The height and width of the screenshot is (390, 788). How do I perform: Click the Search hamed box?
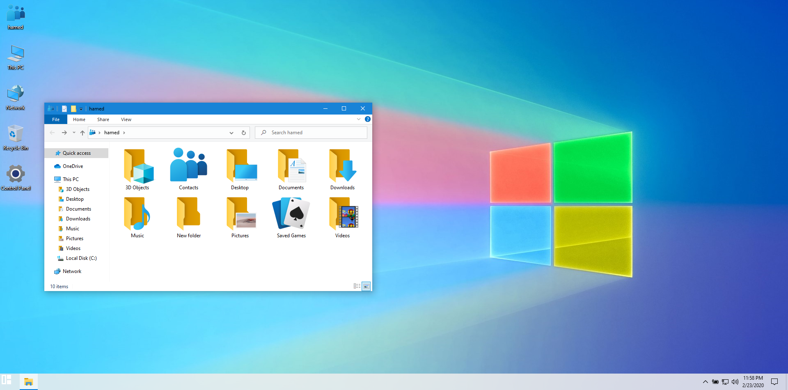click(x=311, y=133)
